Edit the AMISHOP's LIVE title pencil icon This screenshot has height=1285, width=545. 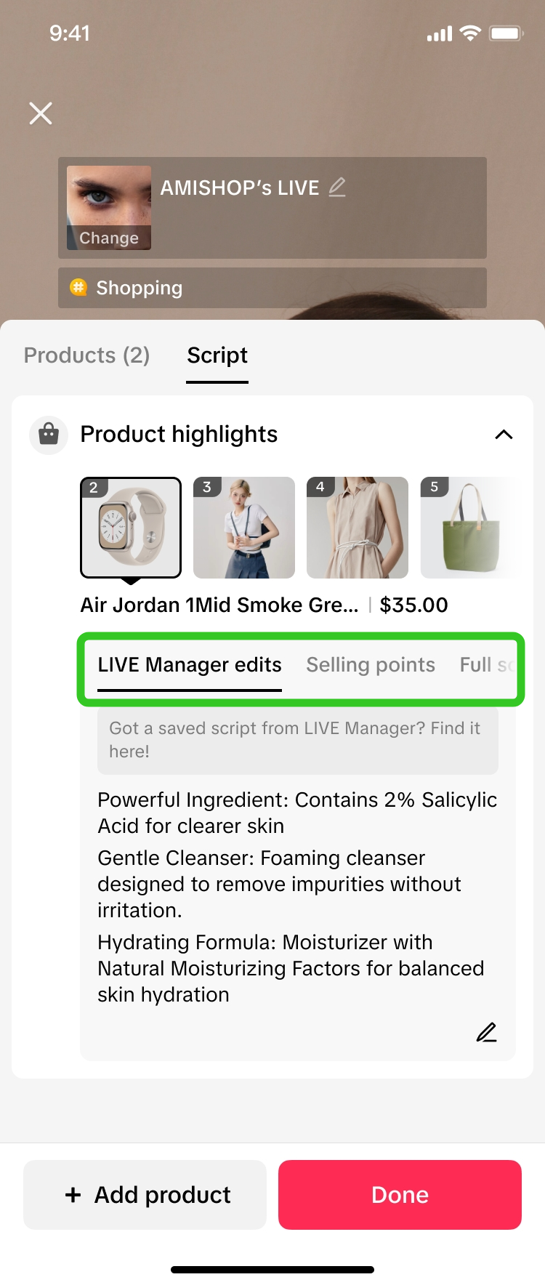[x=337, y=188]
